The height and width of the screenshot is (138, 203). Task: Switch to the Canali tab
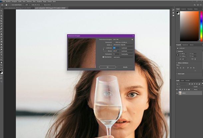pos(182,81)
